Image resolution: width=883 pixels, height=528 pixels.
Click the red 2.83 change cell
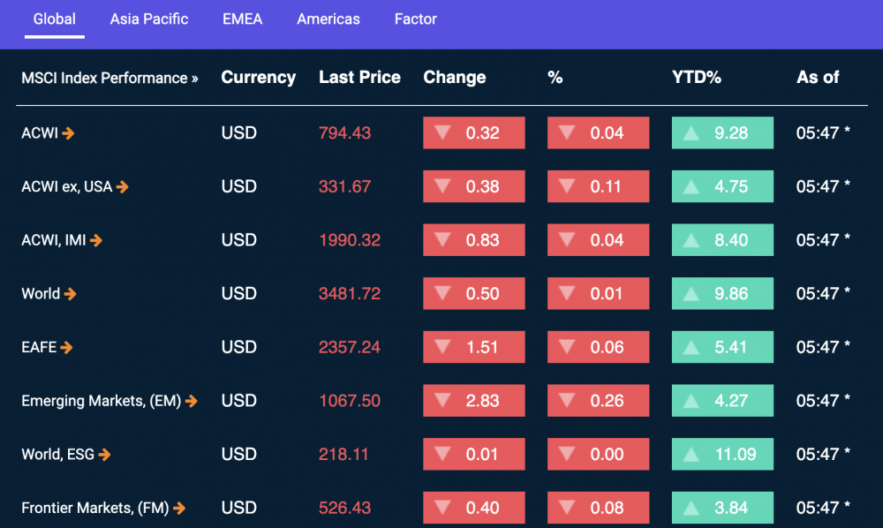[x=474, y=400]
